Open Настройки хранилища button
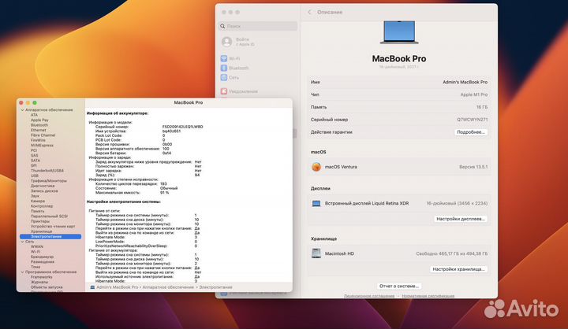 click(x=458, y=269)
